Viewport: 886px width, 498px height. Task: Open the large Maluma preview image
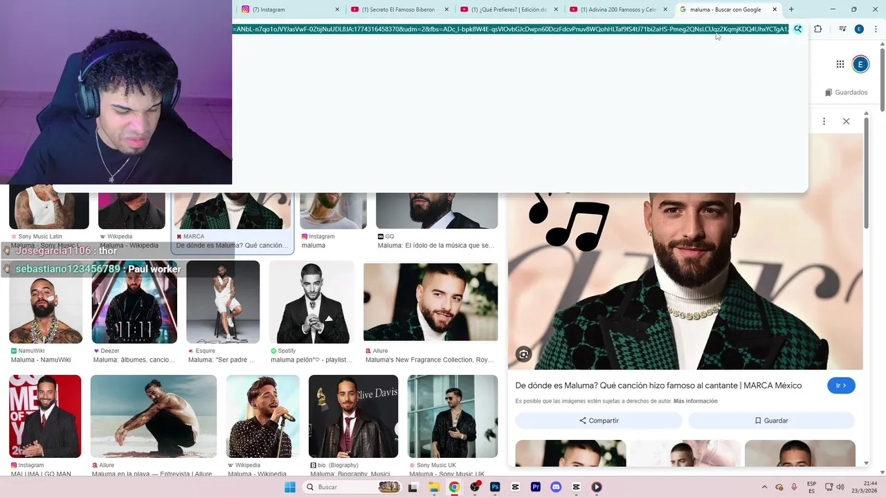(686, 281)
